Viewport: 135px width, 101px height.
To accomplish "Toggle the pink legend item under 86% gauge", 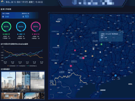I will pyautogui.click(x=36, y=34).
